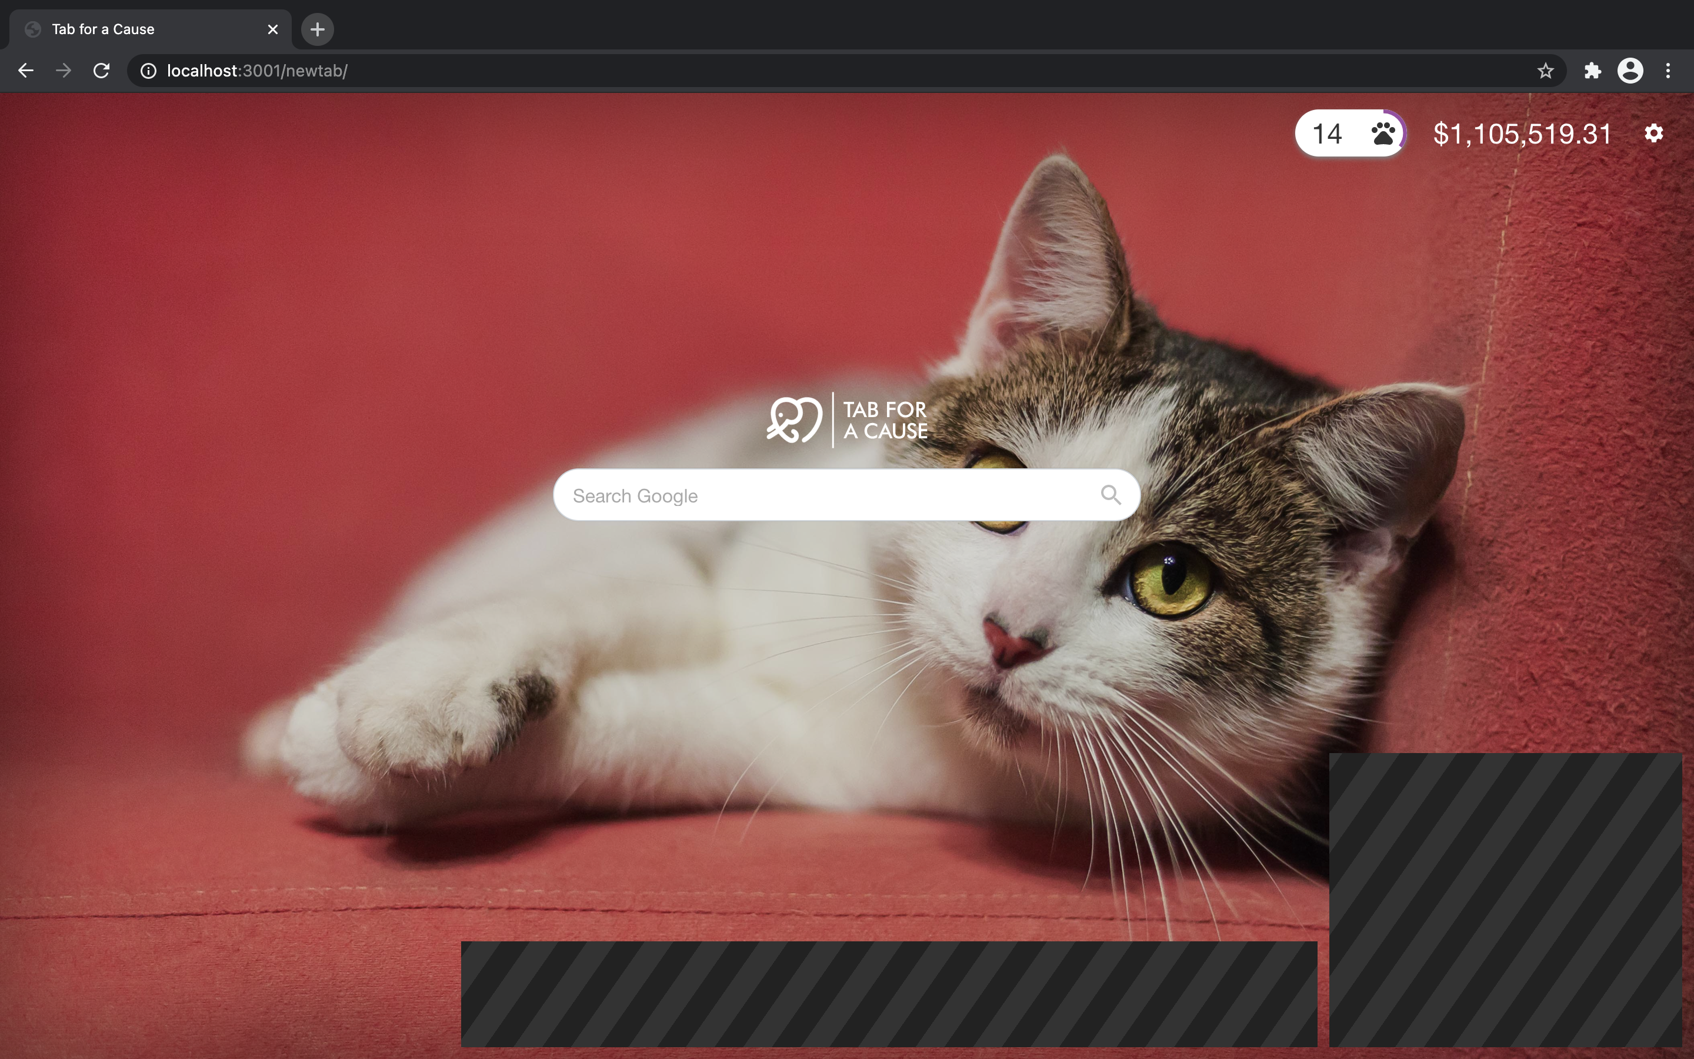Click the paw print hearts icon
1694x1059 pixels.
[x=1383, y=133]
